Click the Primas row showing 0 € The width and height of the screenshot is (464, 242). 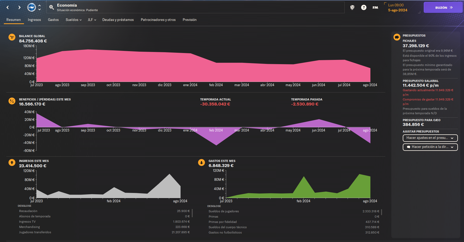294,217
